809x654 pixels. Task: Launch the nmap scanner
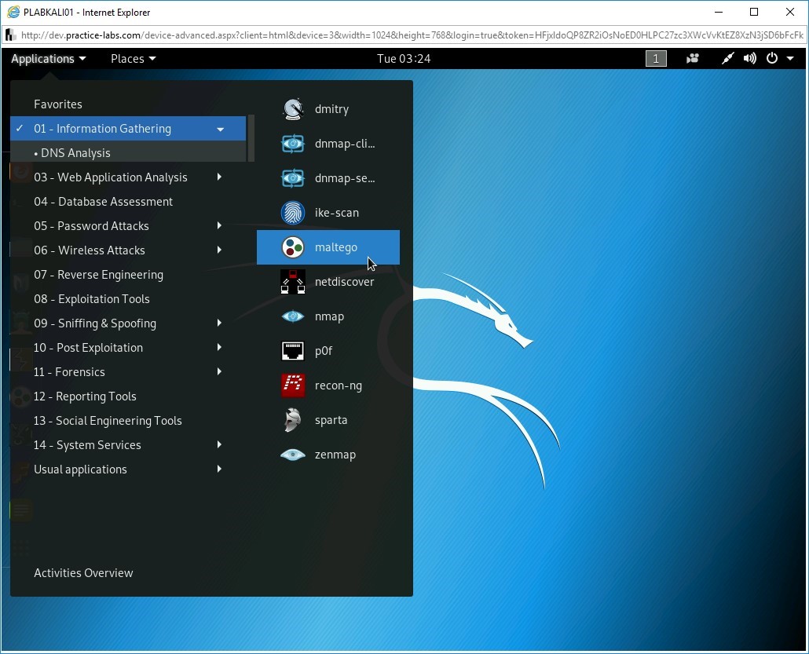tap(329, 316)
